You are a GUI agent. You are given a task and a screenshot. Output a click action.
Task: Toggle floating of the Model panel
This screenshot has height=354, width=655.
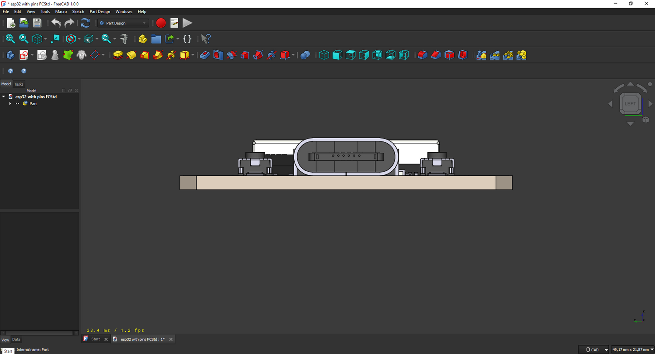click(x=70, y=91)
